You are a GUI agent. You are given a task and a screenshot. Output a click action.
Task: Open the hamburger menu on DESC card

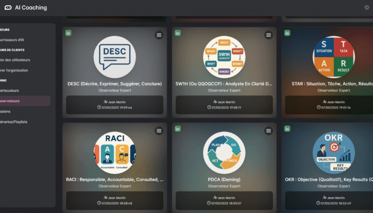click(159, 35)
